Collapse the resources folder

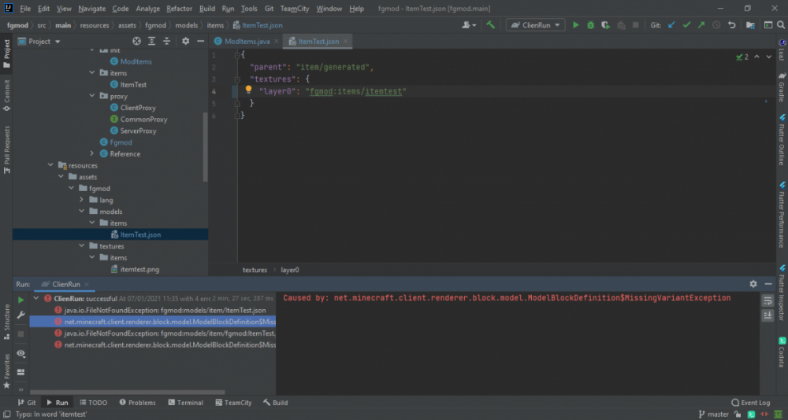point(50,165)
